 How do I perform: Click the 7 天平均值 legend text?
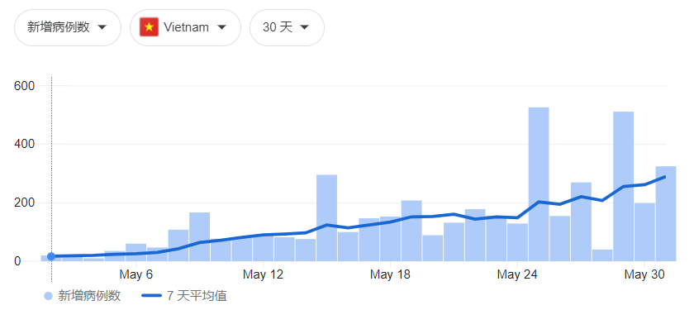197,296
